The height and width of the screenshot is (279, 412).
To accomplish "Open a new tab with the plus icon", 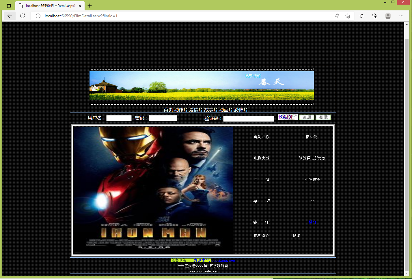I will point(90,6).
